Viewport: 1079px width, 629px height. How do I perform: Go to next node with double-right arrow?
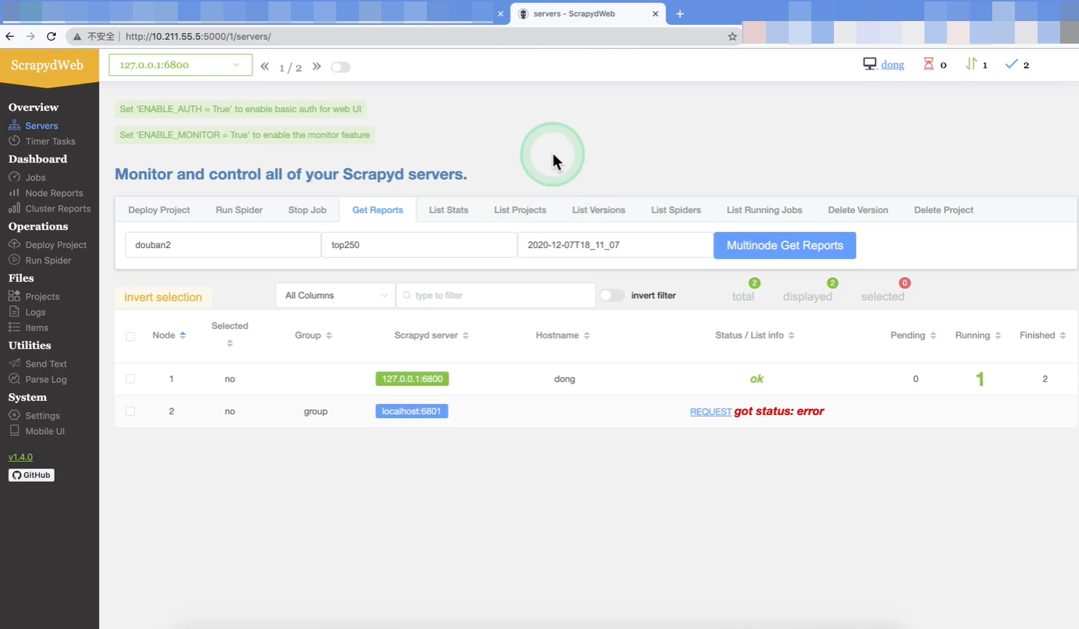317,66
